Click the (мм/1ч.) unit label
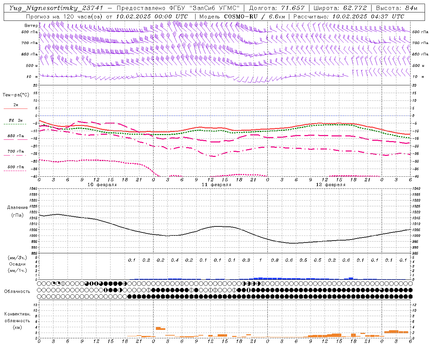This screenshot has height=344, width=430. pos(17,270)
